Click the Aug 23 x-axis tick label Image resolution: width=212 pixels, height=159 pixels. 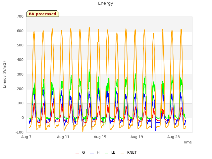click(x=174, y=137)
